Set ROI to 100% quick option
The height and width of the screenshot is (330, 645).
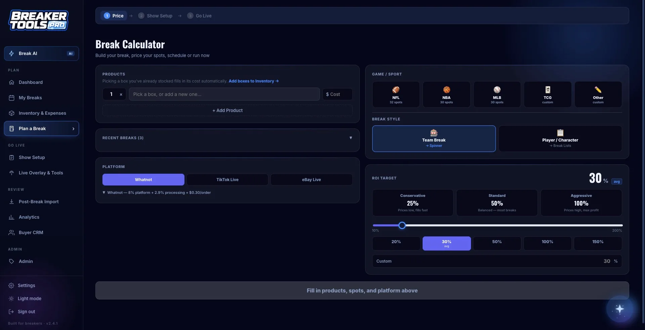click(547, 243)
